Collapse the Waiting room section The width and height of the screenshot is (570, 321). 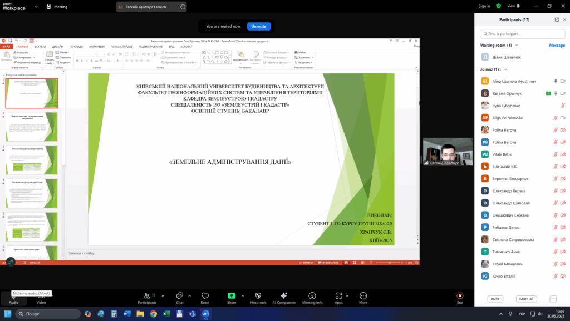517,46
